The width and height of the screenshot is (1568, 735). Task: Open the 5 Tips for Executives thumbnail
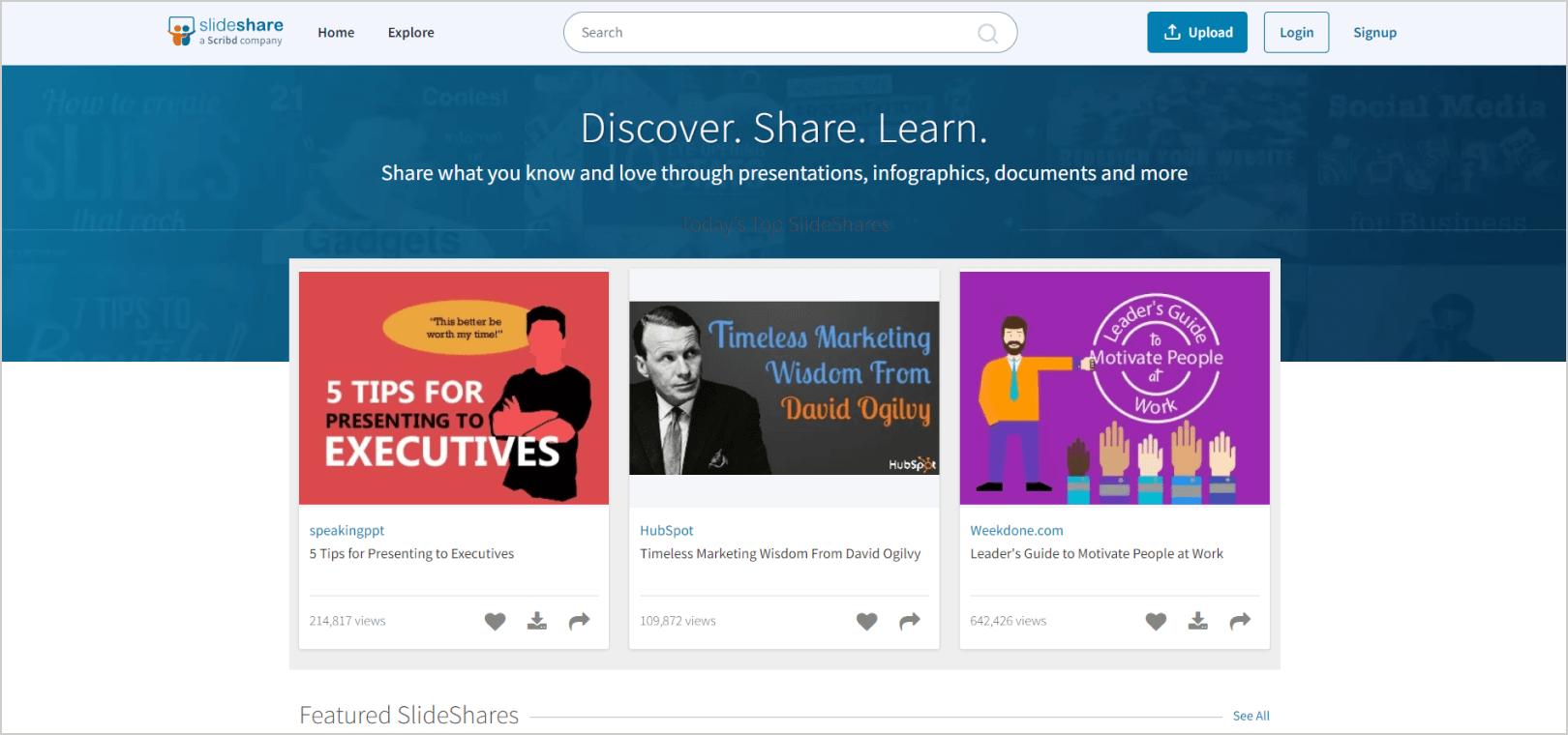tap(454, 388)
